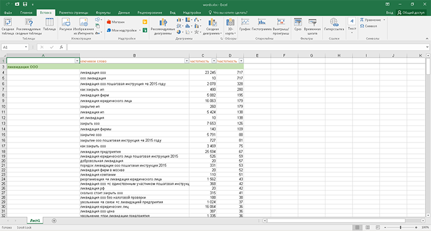This screenshot has width=431, height=231.
Task: Click the Вход sign-in link
Action: (x=389, y=13)
